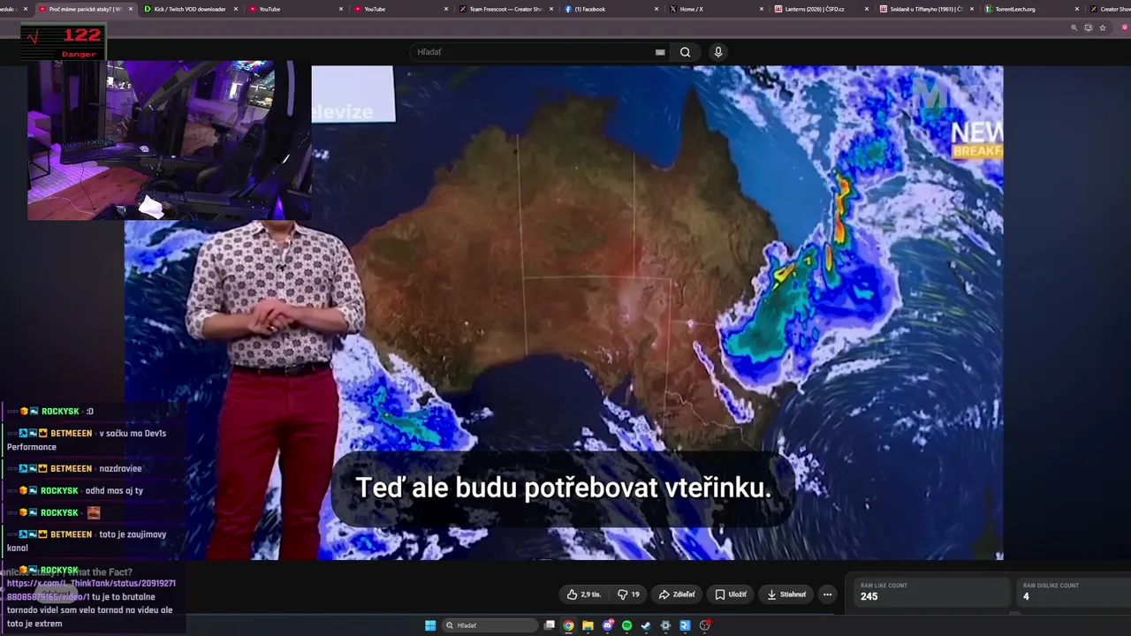Open Steam from the taskbar
The image size is (1131, 636).
pos(646,625)
